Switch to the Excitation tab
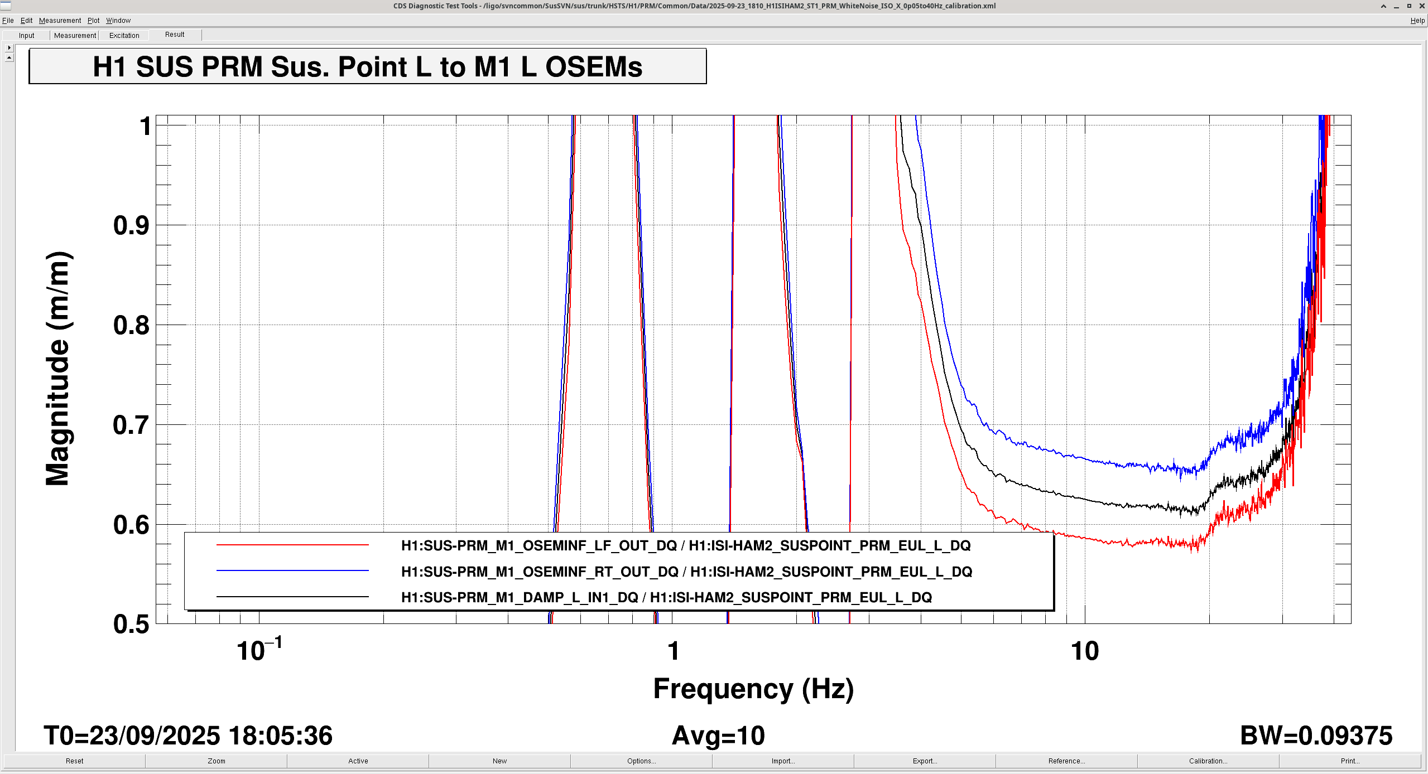This screenshot has width=1428, height=774. tap(124, 35)
